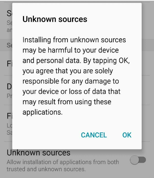Viewport: 154px width, 178px height.
Task: Click the partially hidden top 'S' setting
Action: tap(10, 14)
